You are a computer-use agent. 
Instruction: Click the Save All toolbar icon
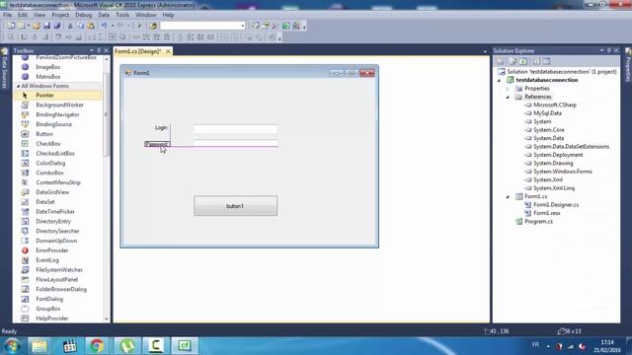(57, 27)
